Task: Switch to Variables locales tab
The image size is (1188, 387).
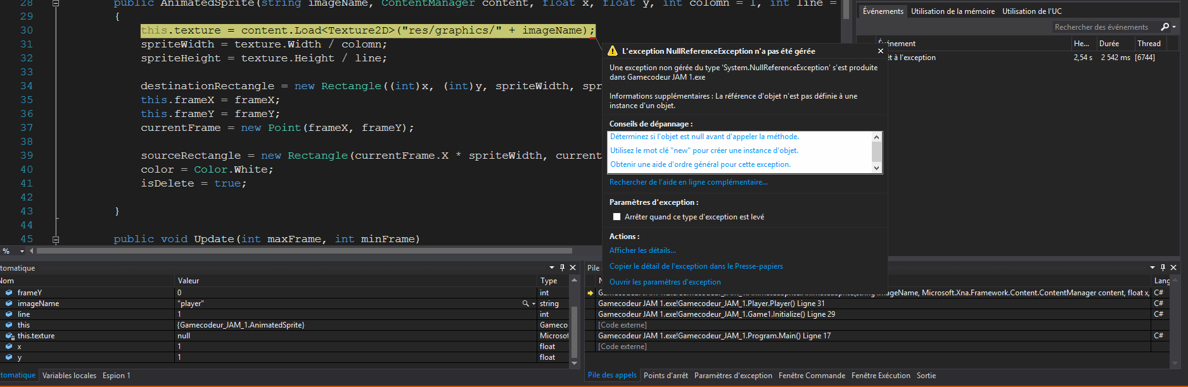Action: [69, 376]
